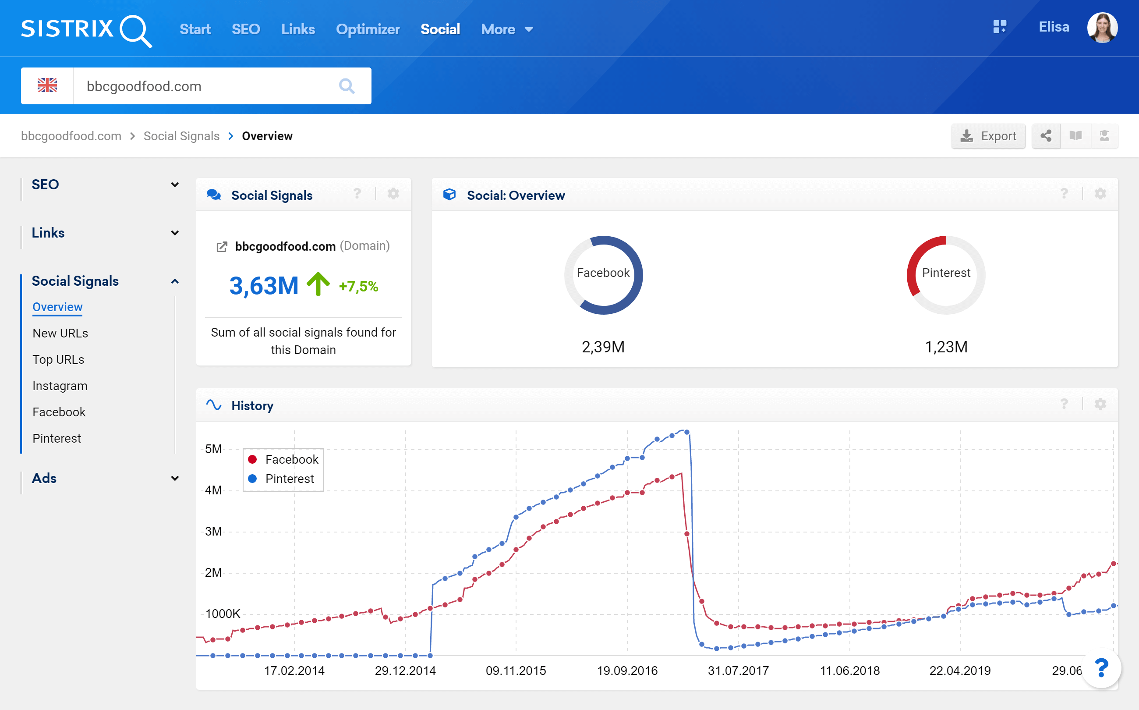
Task: Open help for Social Signals box
Action: [357, 194]
